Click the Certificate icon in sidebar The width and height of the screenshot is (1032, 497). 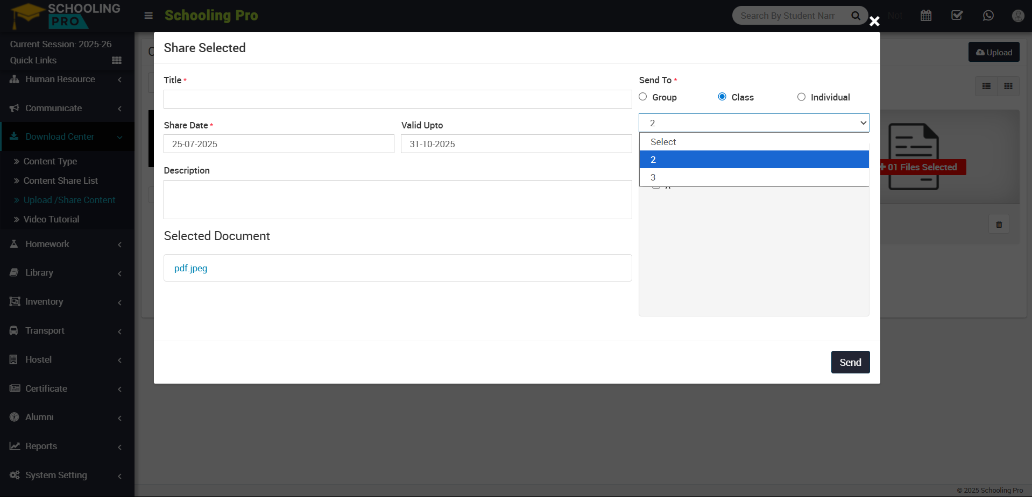tap(15, 388)
